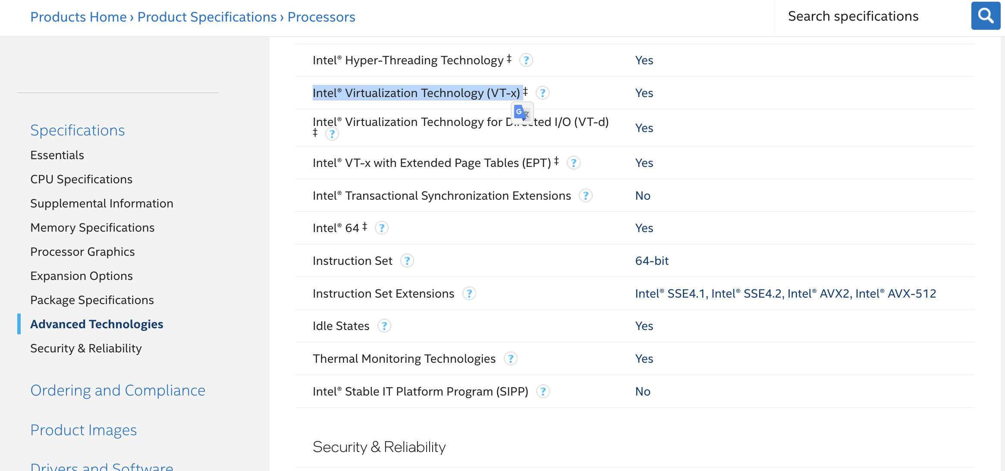Click help icon for Instruction Set Extensions
This screenshot has height=471, width=1005.
click(469, 293)
